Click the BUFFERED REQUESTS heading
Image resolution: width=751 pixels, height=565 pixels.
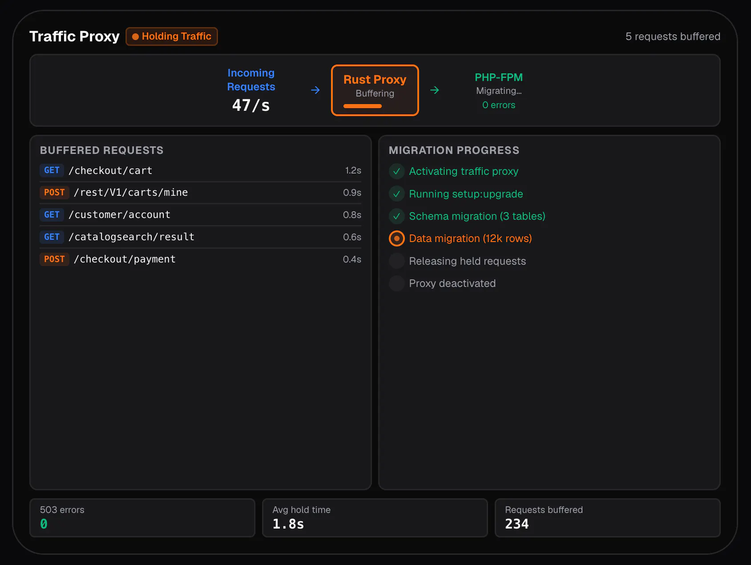coord(101,150)
